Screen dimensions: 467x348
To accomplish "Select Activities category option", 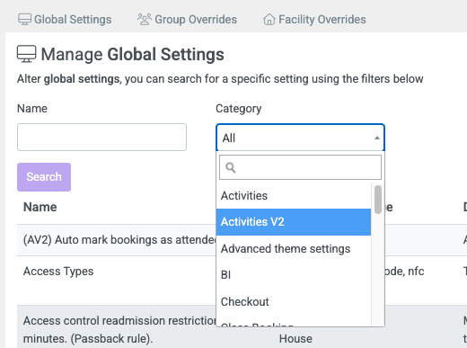I will pyautogui.click(x=294, y=196).
